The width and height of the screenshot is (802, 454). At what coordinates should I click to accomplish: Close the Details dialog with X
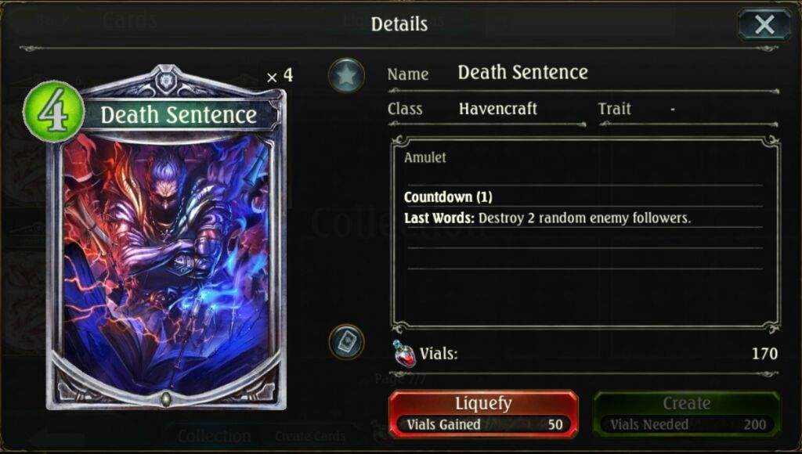pyautogui.click(x=764, y=24)
